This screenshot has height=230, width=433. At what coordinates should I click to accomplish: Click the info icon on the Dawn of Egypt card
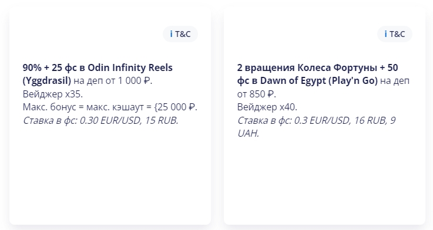click(x=385, y=34)
